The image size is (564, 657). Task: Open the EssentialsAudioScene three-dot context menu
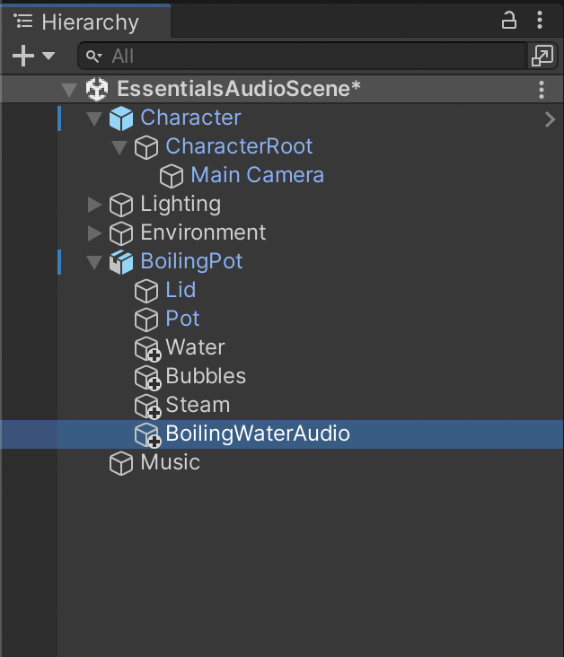pos(542,89)
